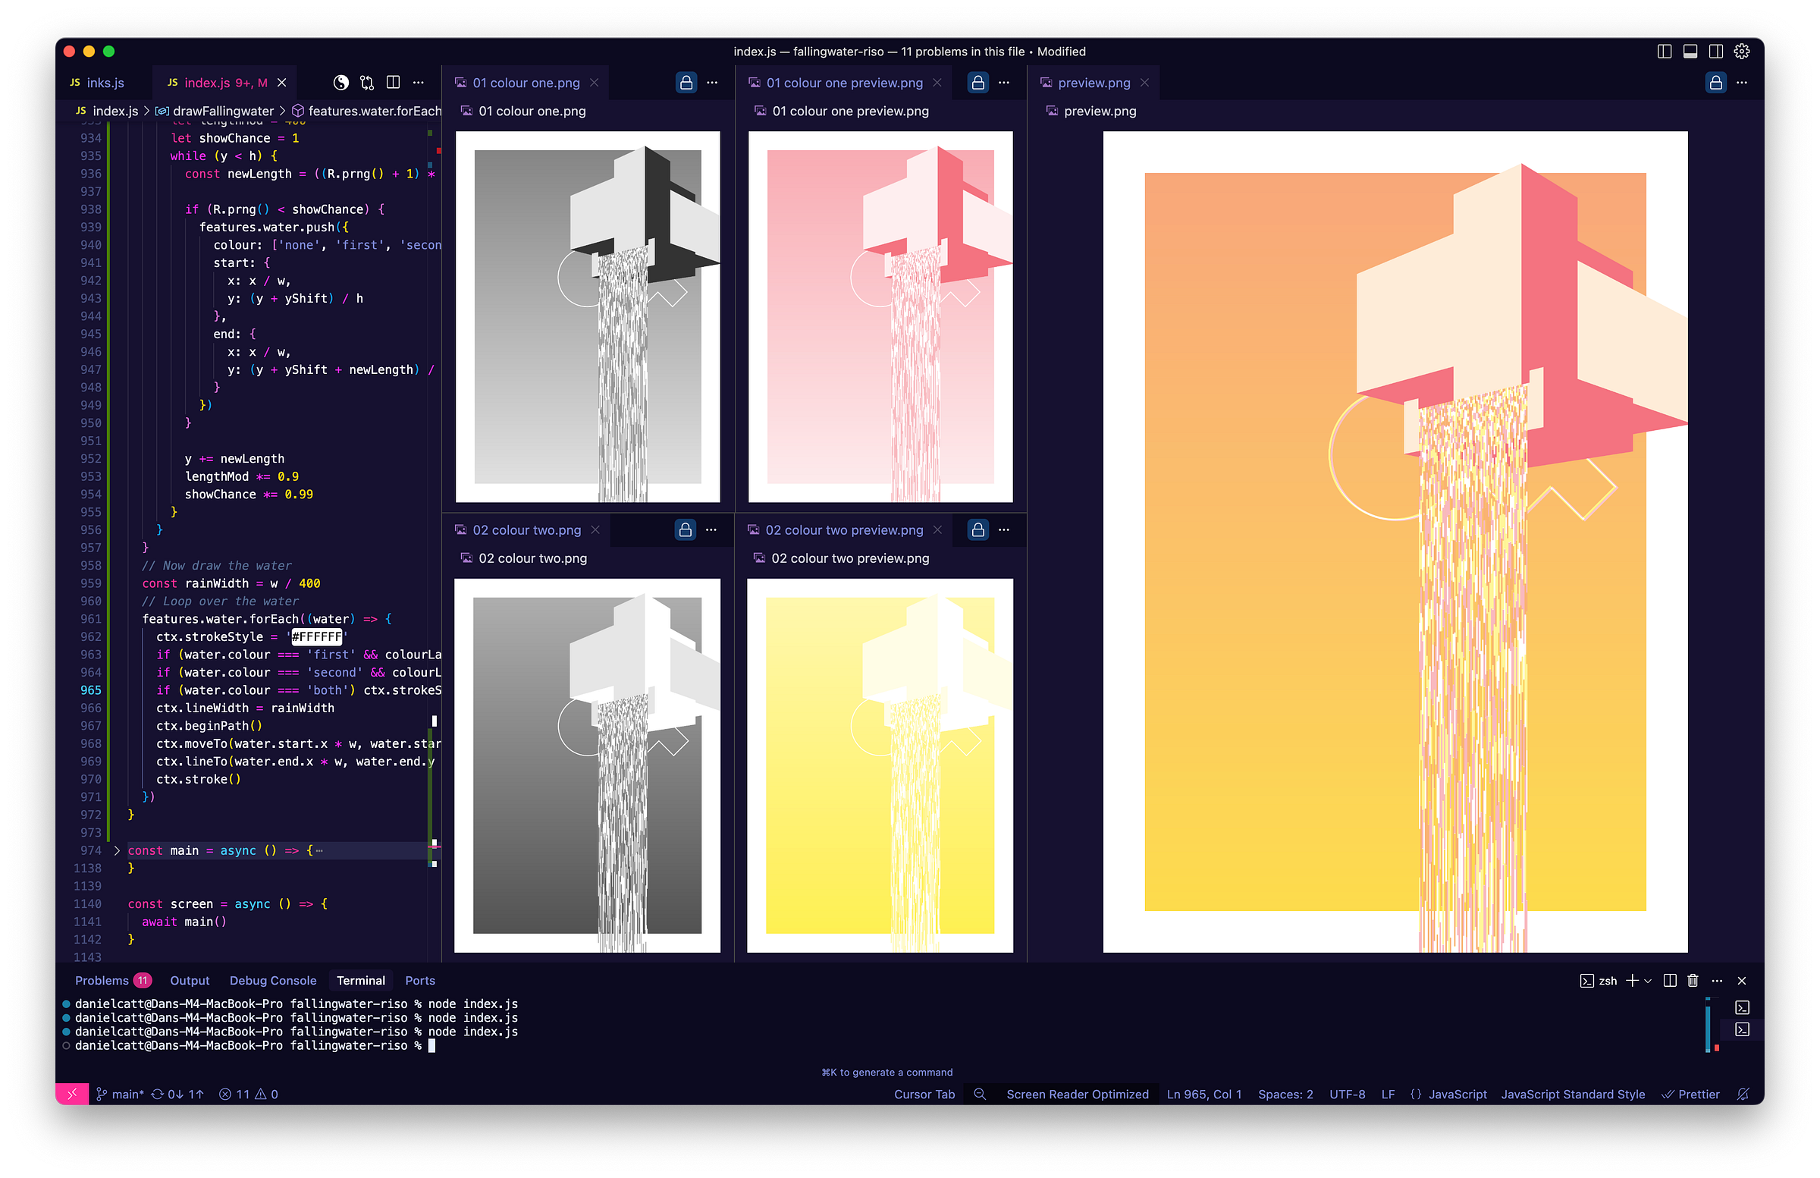Split the index.js editor to the right

(393, 83)
